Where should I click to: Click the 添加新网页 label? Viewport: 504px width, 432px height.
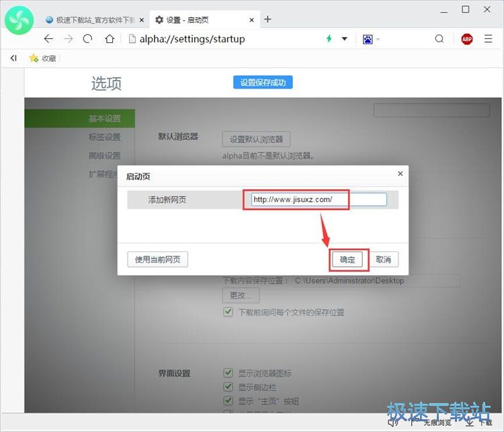[x=167, y=200]
